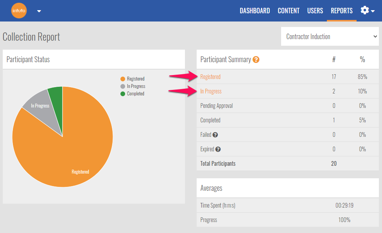Toggle the Completed legend marker
Viewport: 382px width, 233px height.
pos(123,94)
